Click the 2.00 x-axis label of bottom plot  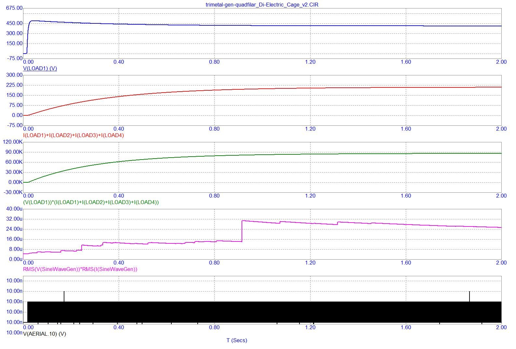click(501, 328)
